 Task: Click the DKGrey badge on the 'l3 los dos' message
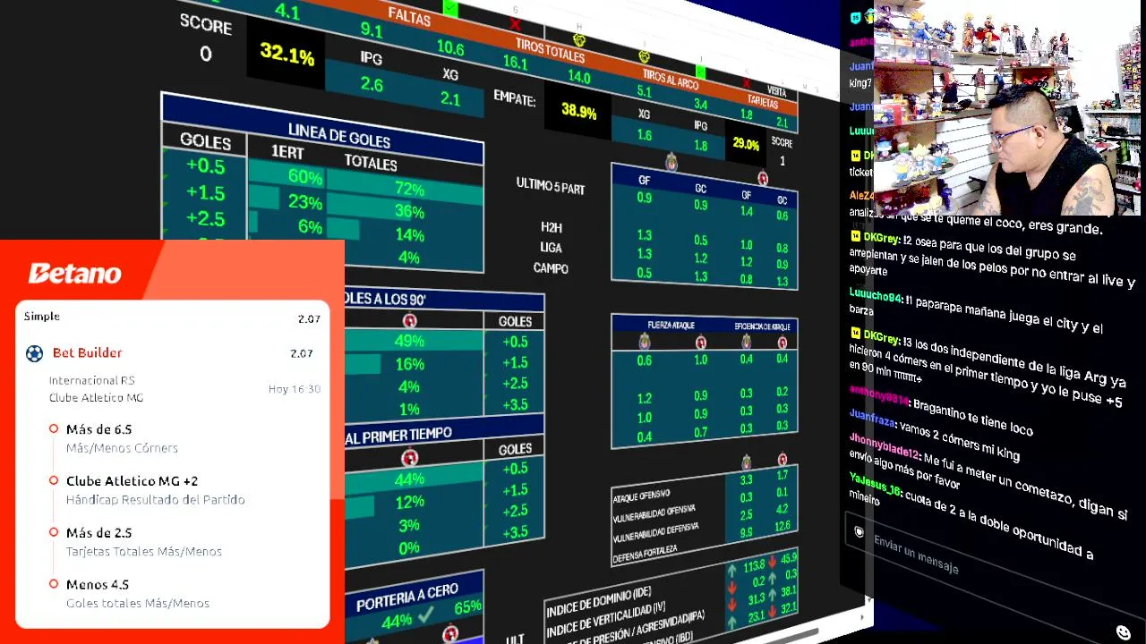coord(856,334)
